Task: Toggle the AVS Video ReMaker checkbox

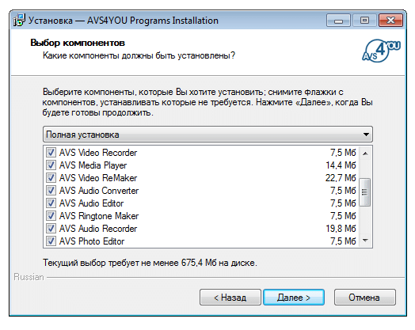Action: coord(51,178)
